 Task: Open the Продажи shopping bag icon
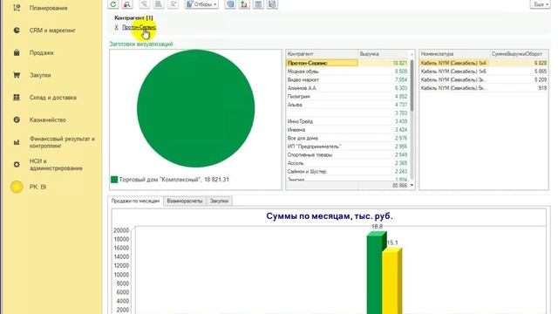coord(17,52)
